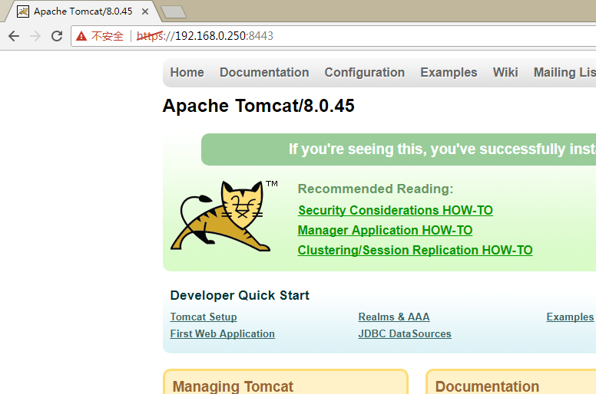The width and height of the screenshot is (596, 394).
Task: Close the Apache Tomcat/8.0.45 tab
Action: click(x=145, y=11)
